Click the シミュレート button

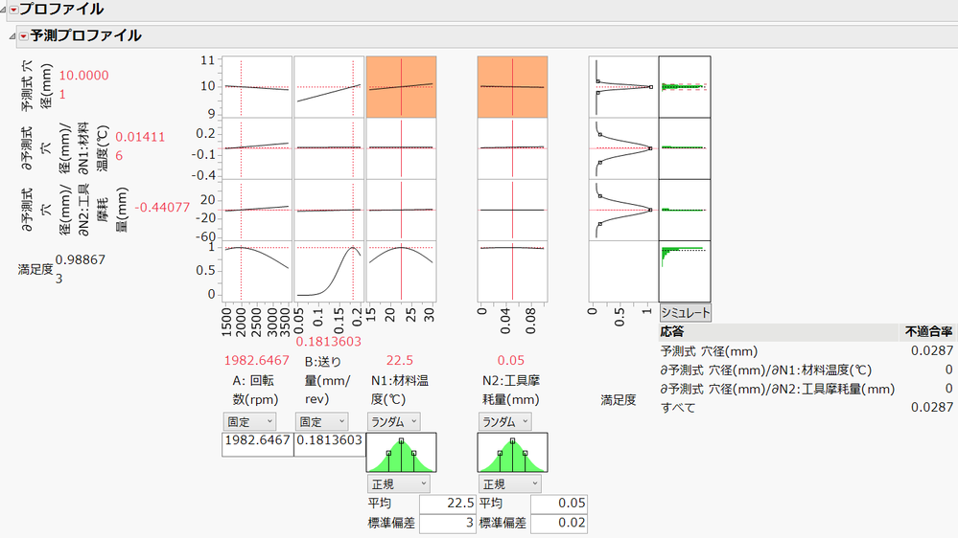(x=685, y=313)
